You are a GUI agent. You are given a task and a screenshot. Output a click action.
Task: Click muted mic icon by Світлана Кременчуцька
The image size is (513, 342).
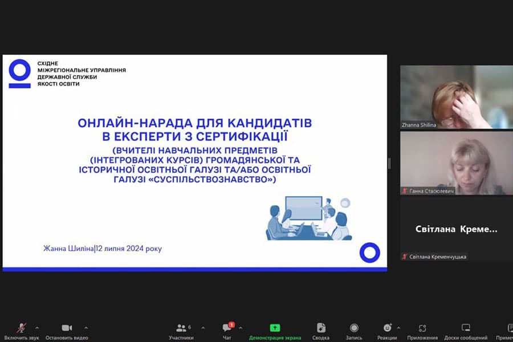tap(405, 256)
